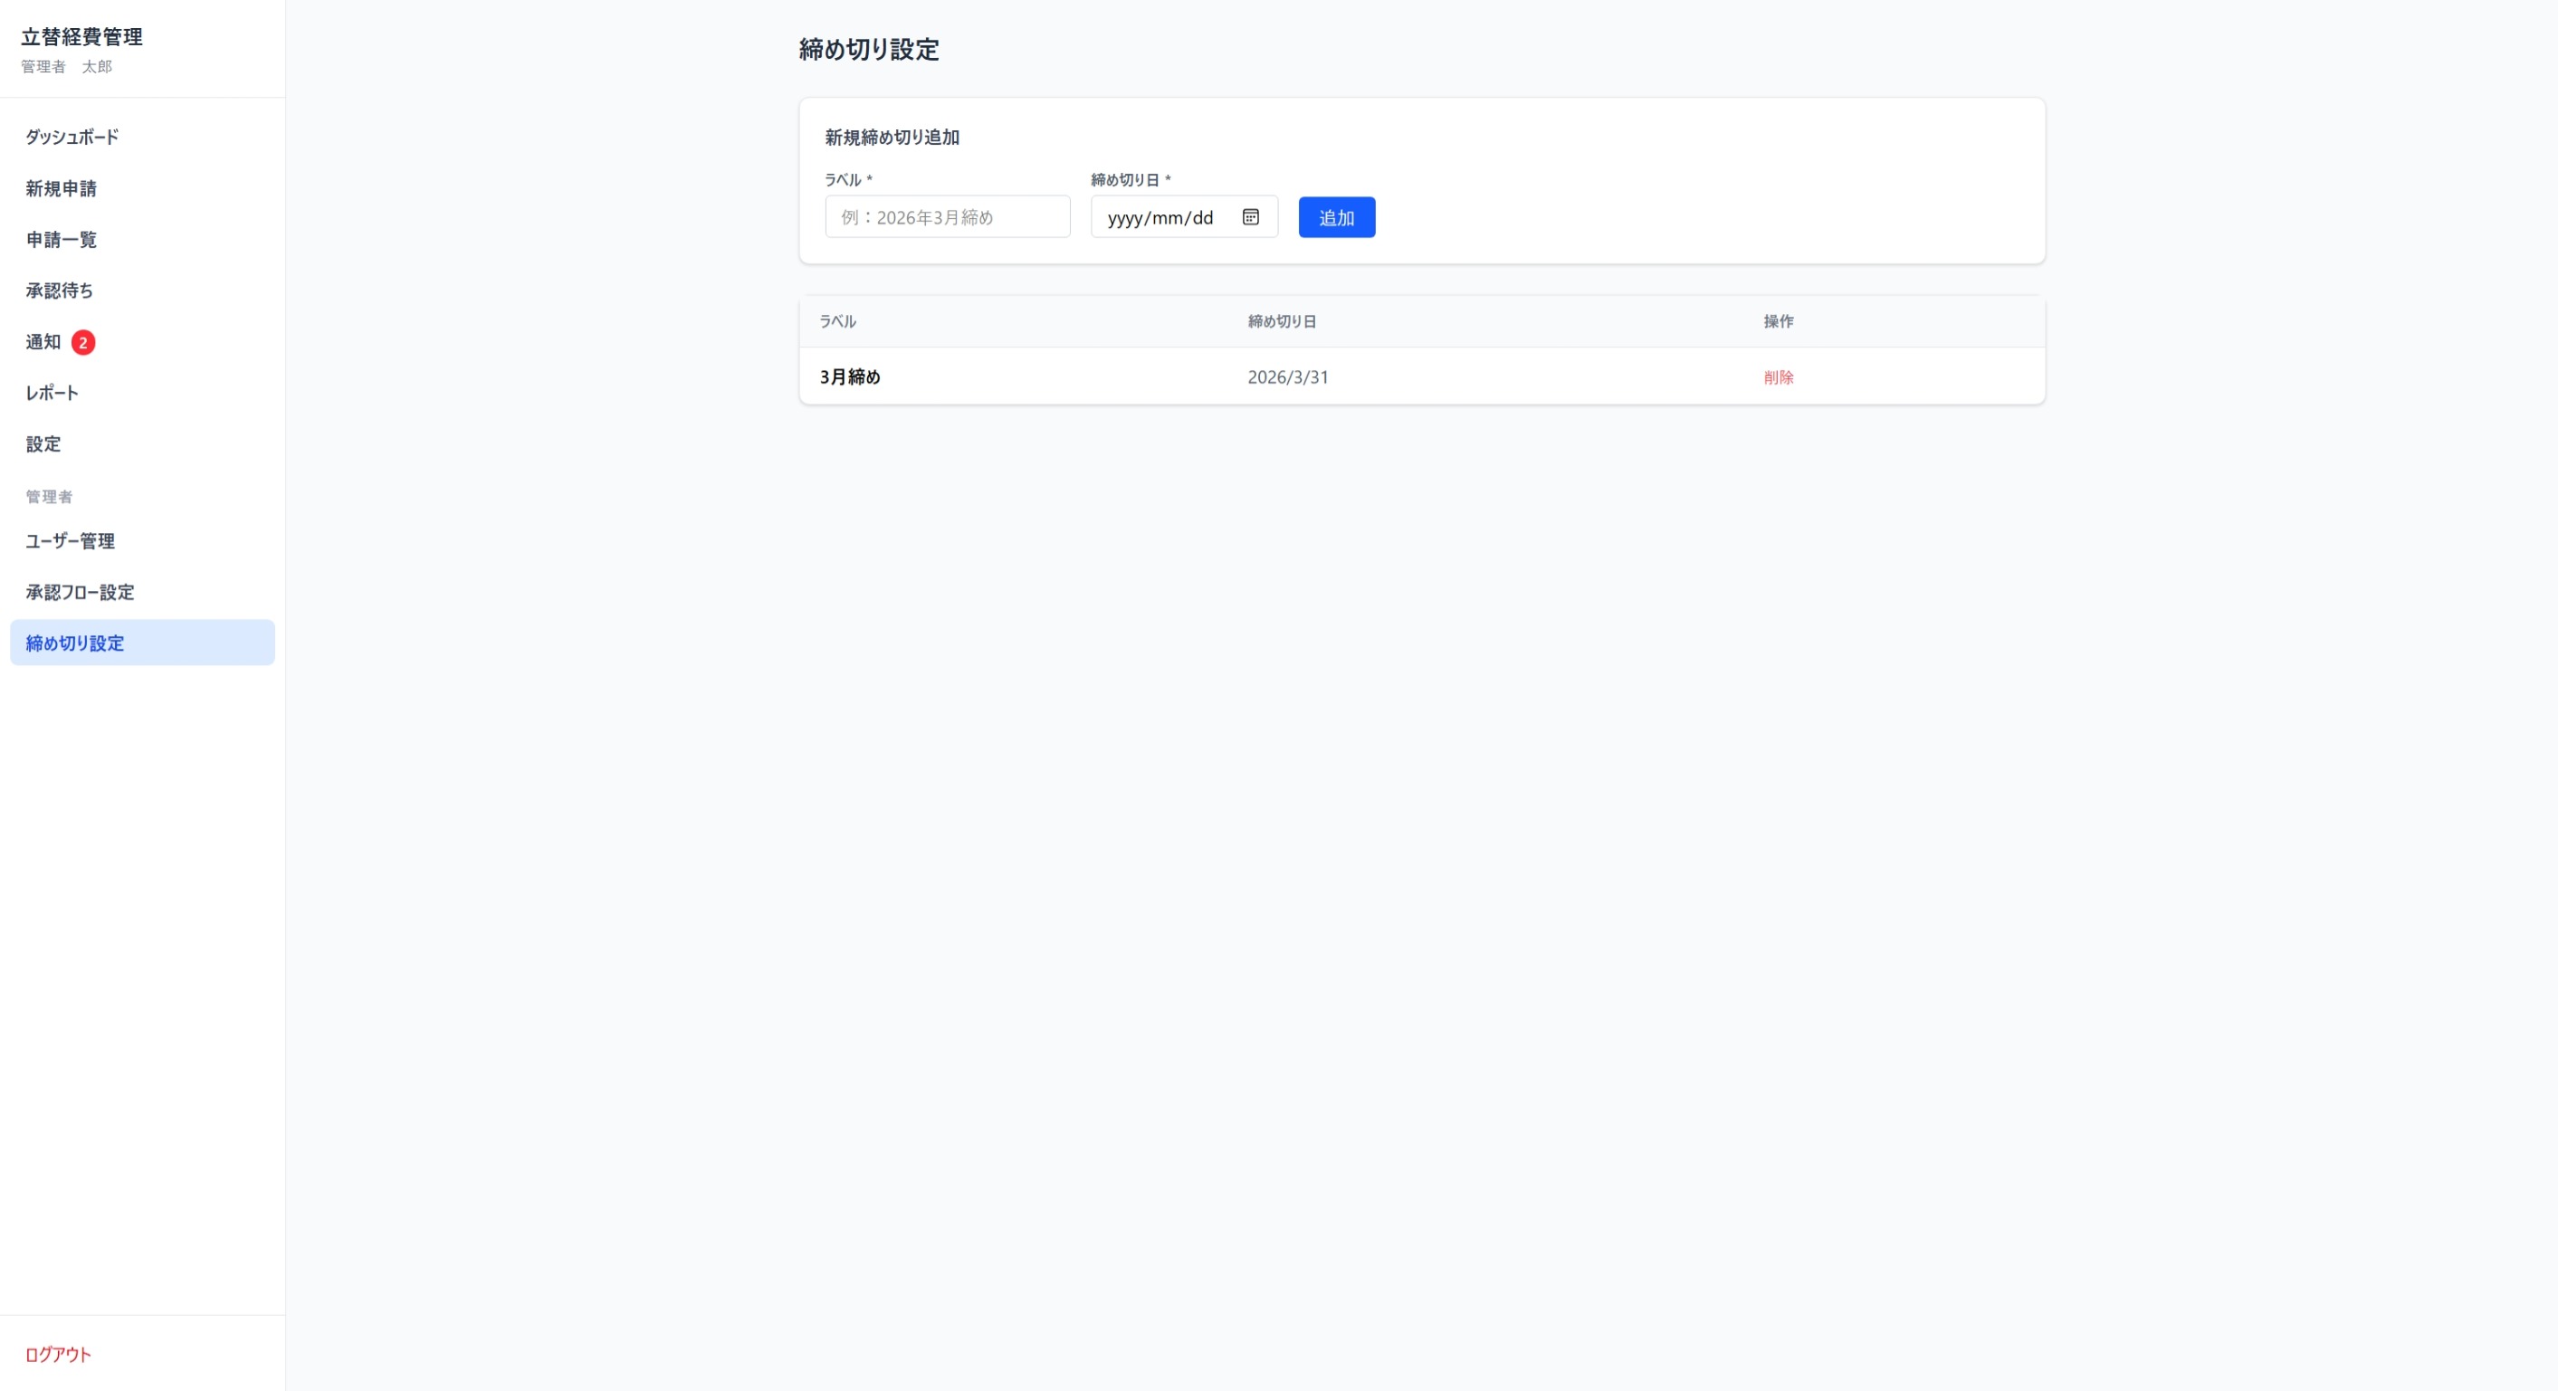The height and width of the screenshot is (1391, 2558).
Task: Open 通知 in sidebar
Action: [43, 342]
